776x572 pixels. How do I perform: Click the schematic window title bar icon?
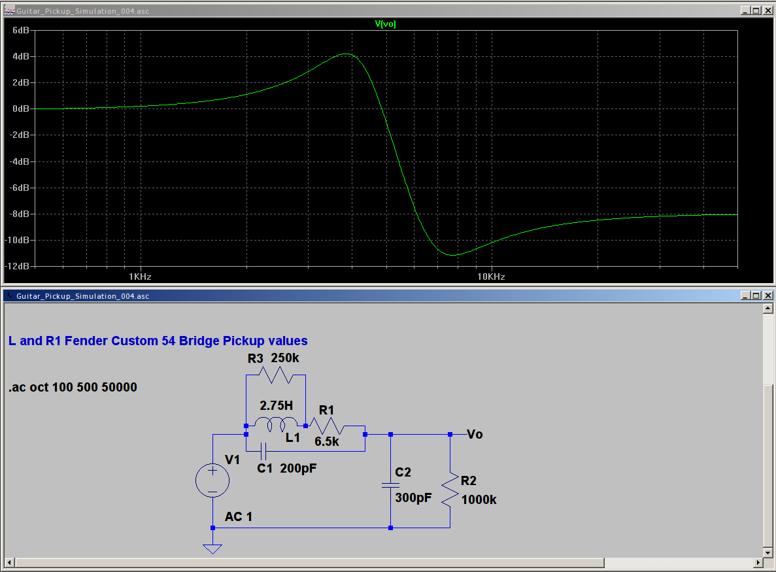9,295
